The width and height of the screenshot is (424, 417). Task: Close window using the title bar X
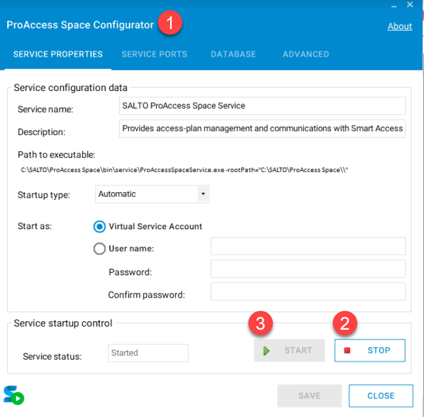(411, 5)
